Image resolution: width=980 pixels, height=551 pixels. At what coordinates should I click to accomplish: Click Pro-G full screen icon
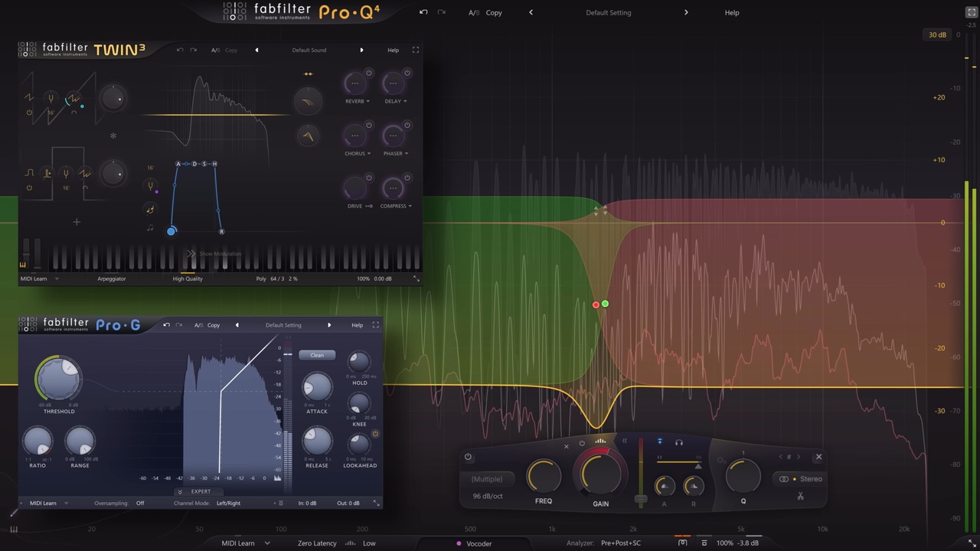coord(375,325)
